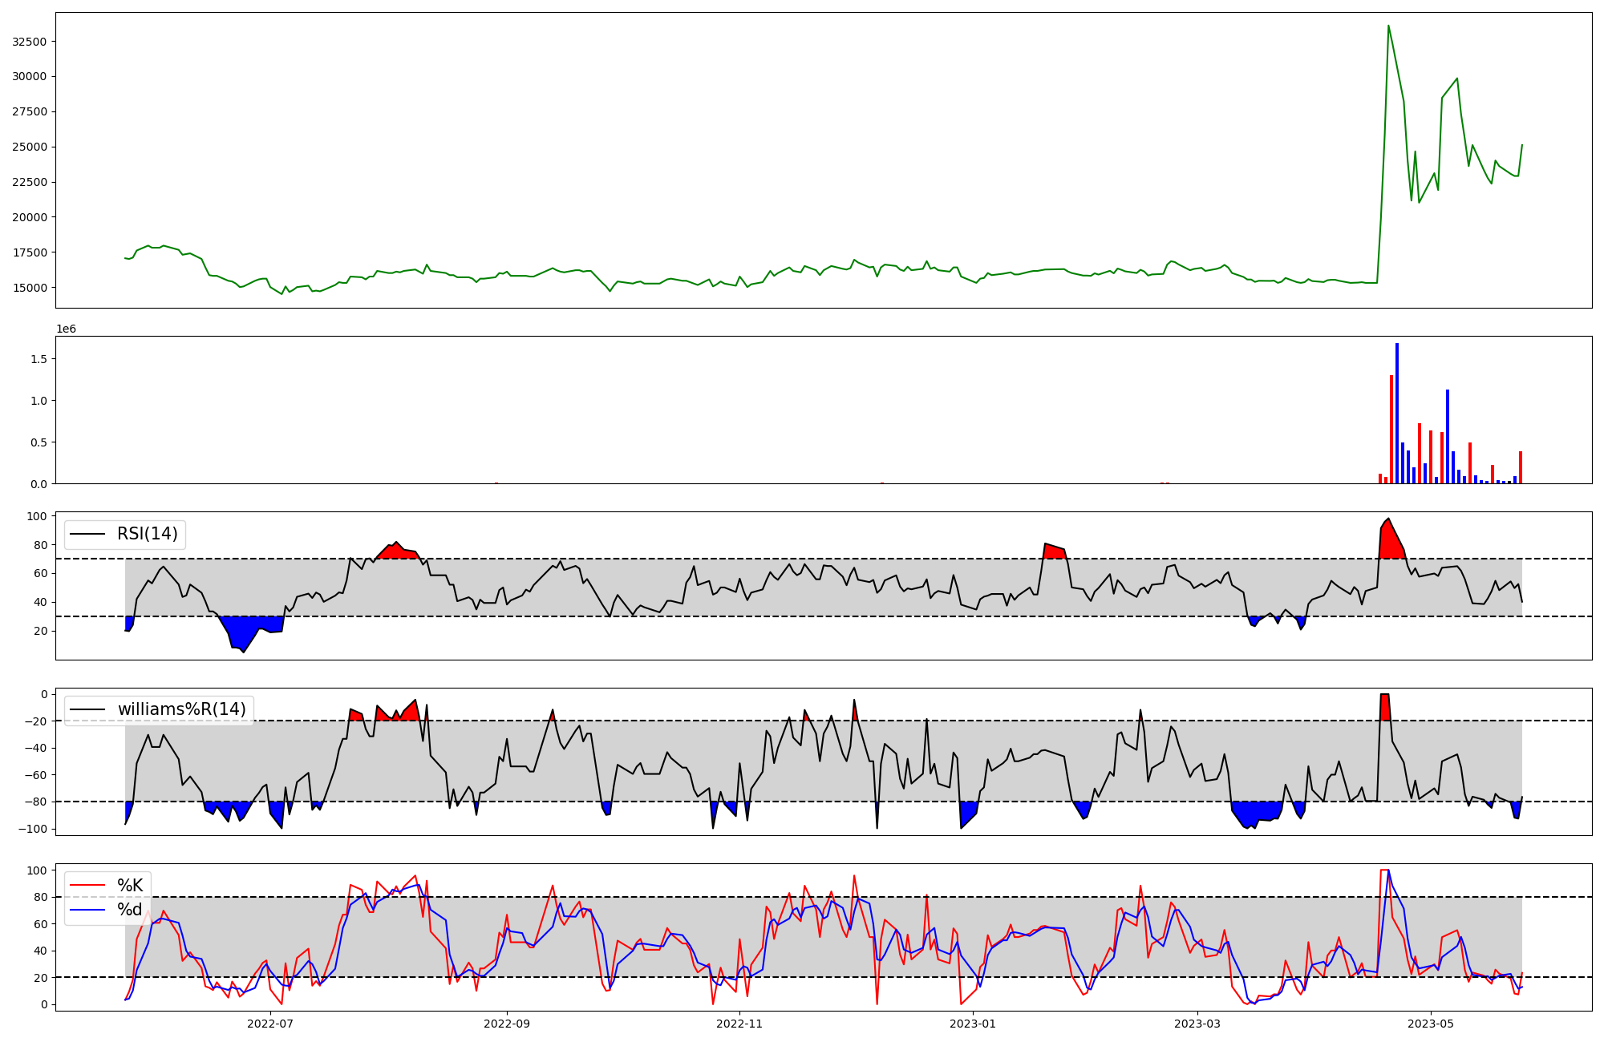
Task: Click the −100 tick on Williams %R axis
Action: pos(32,829)
